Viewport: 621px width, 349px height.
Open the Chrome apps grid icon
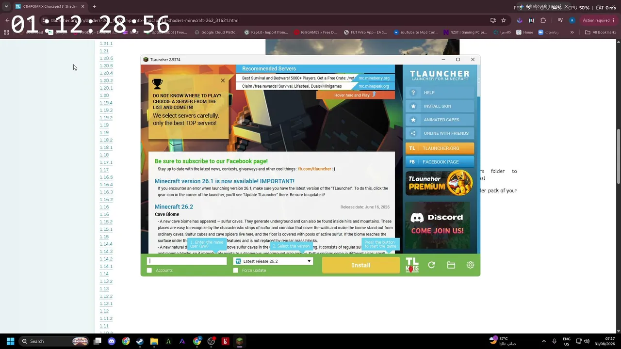pyautogui.click(x=6, y=32)
